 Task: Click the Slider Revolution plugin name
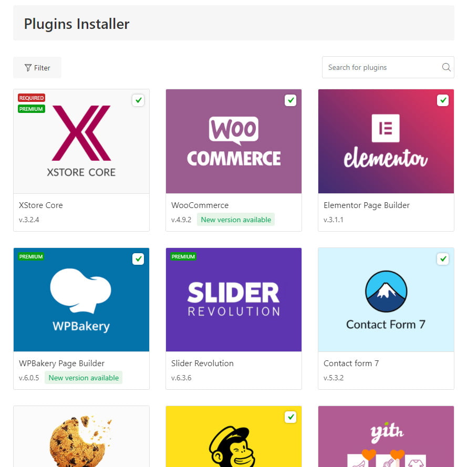coord(202,364)
